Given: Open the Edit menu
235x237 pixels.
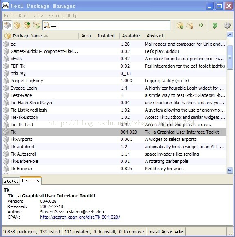Looking at the screenshot, I should pyautogui.click(x=23, y=15).
